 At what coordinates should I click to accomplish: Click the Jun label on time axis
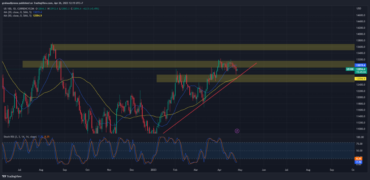point(263,170)
